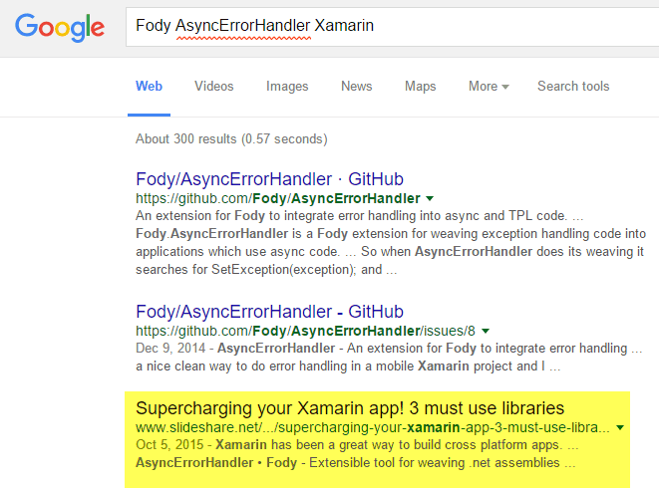Click the github.com/Fody/AsyncErrorHandler green URL
659x489 pixels.
[278, 199]
